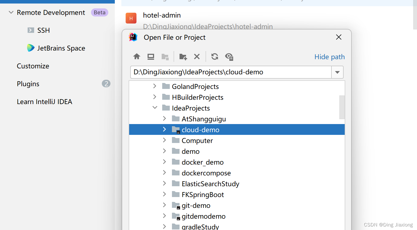Open JetBrains Space option
Image resolution: width=417 pixels, height=230 pixels.
coord(61,48)
